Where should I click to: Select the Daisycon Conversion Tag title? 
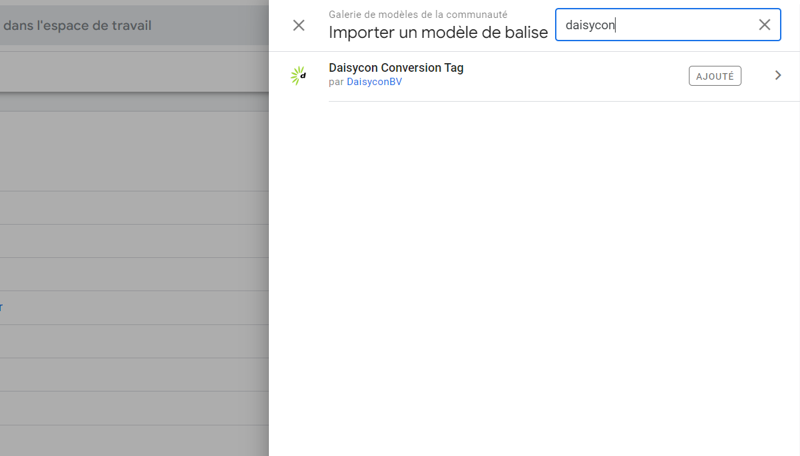396,68
